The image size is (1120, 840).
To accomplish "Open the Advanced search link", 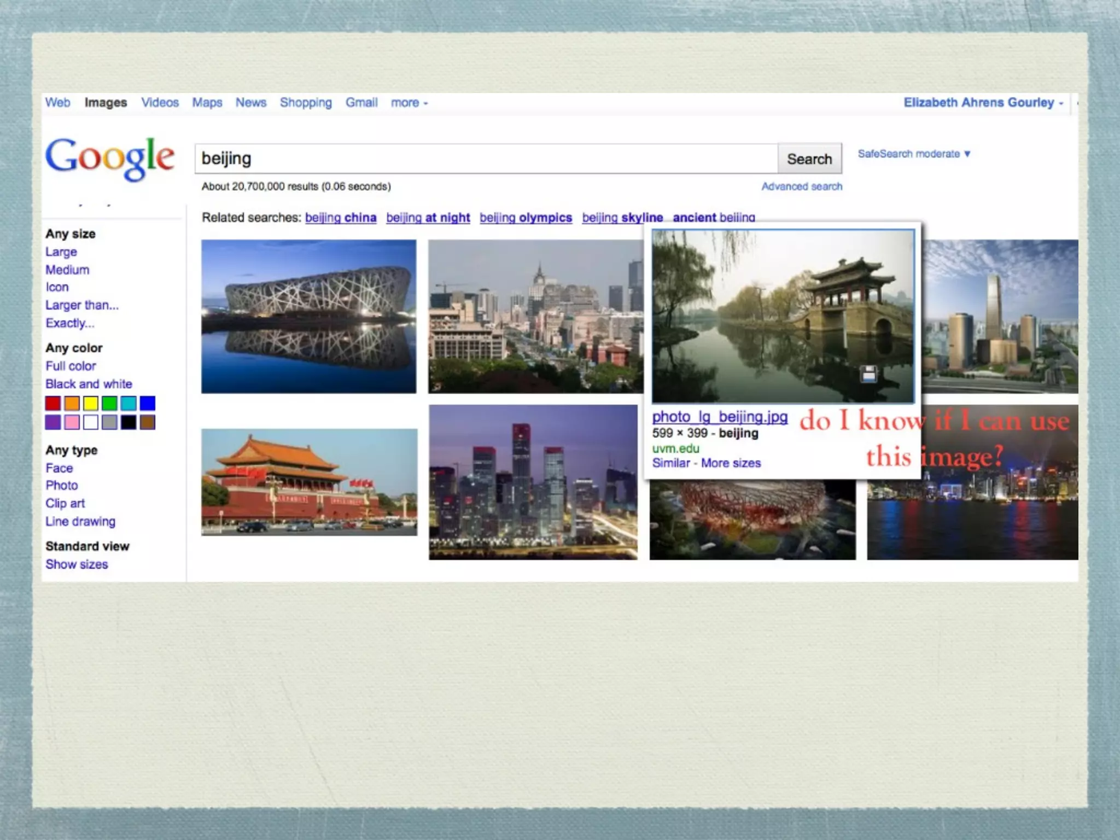I will point(801,186).
